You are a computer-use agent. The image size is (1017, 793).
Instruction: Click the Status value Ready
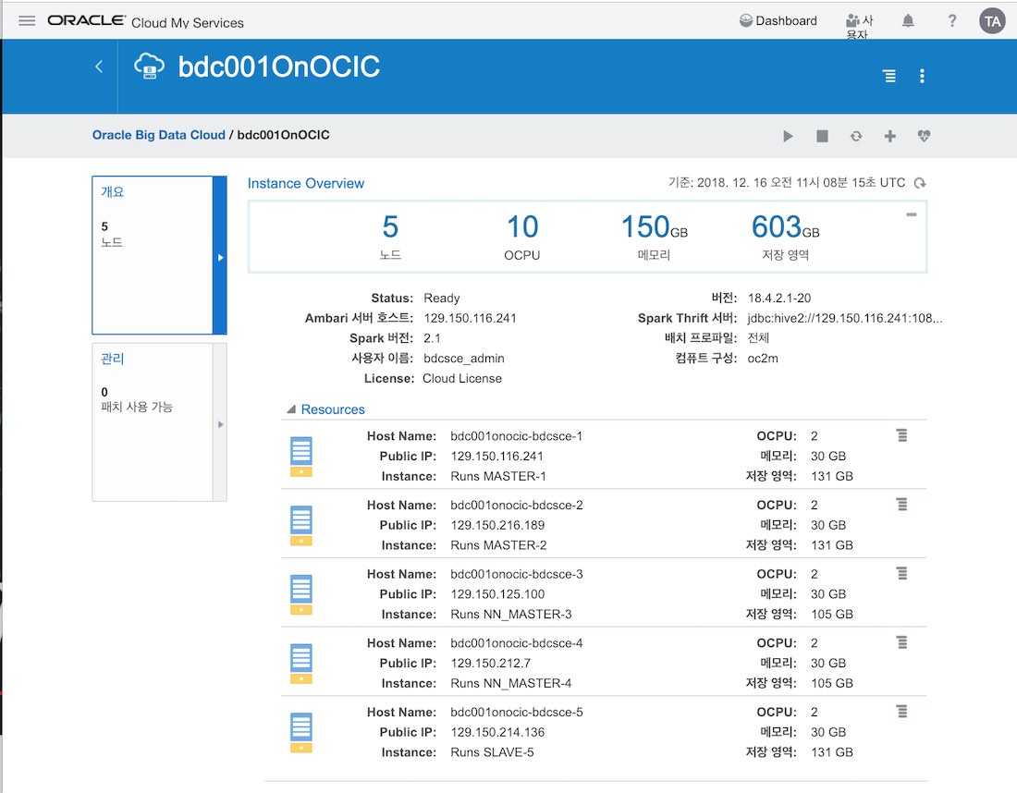(x=442, y=299)
